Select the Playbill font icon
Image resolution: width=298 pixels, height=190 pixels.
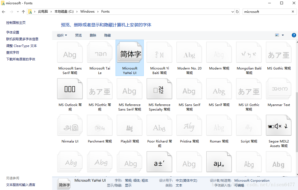click(130, 125)
